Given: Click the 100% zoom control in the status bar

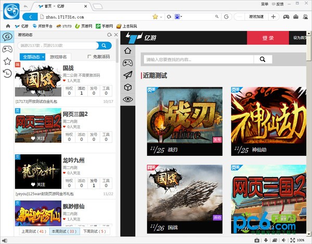Looking at the screenshot, I should point(301,240).
